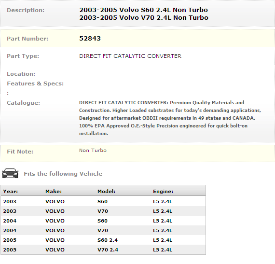Screen dimensions: 275x264
Task: Click the "Model:" column header
Action: tap(107, 192)
